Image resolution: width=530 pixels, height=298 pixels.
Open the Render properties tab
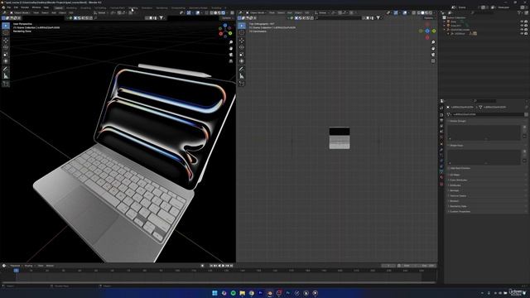point(441,114)
